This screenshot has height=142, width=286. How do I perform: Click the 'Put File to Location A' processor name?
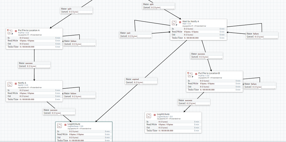point(29,30)
